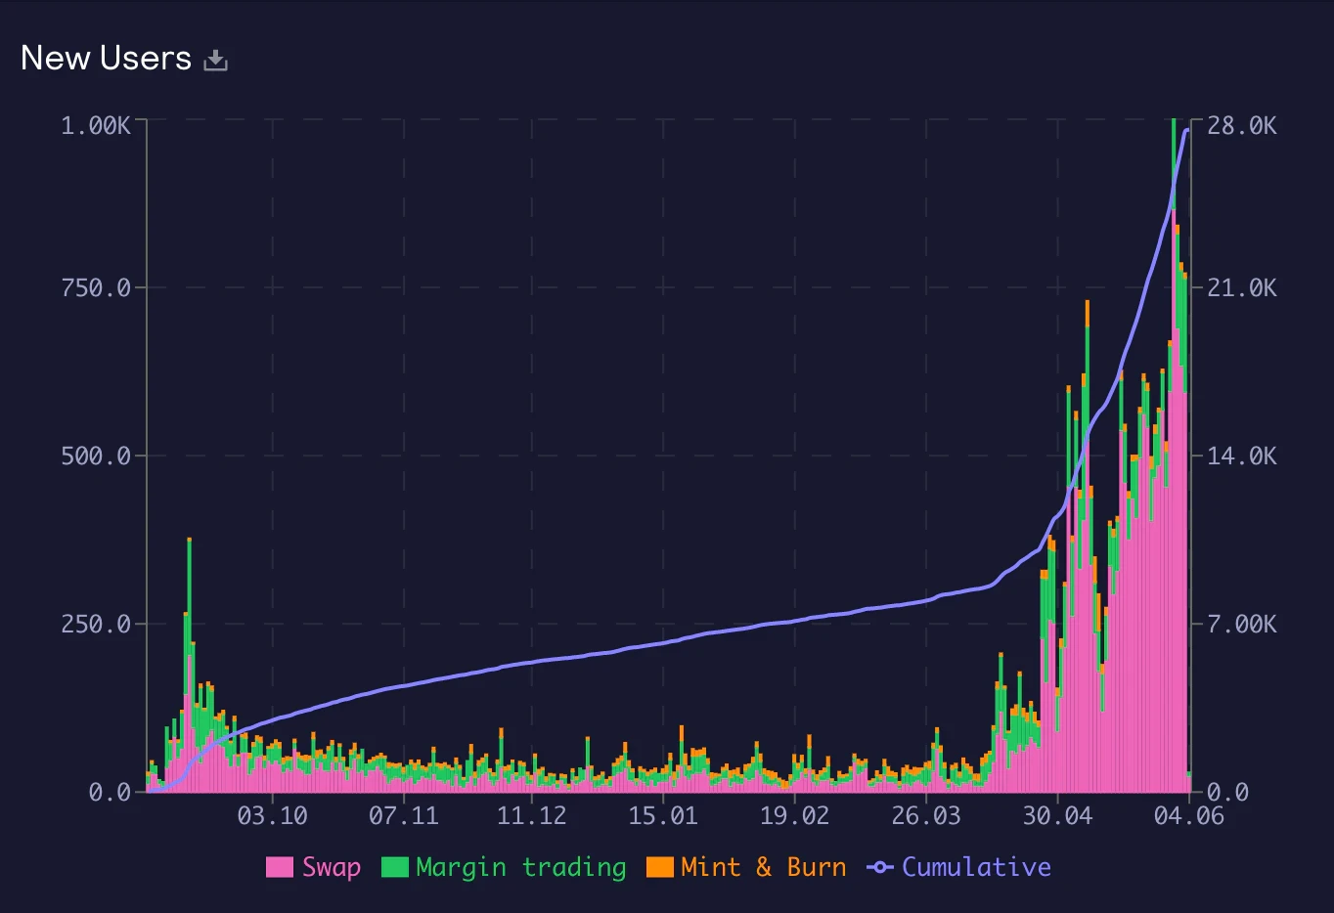The height and width of the screenshot is (913, 1334).
Task: Click the green Margin trading swatch
Action: click(x=395, y=867)
